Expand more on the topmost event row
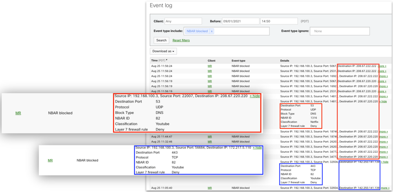 382,66
